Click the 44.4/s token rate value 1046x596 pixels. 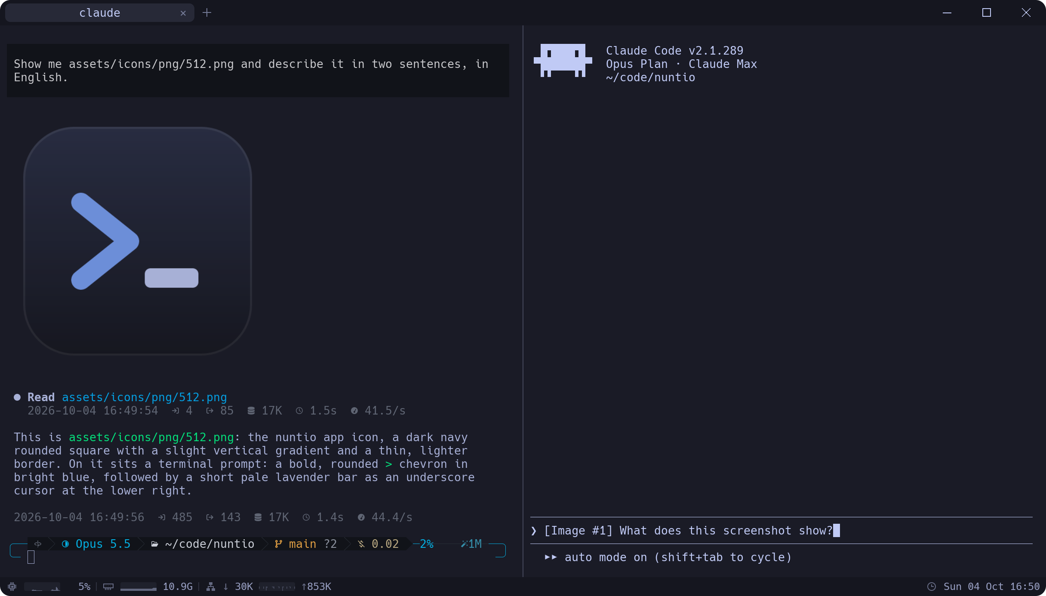pyautogui.click(x=392, y=517)
